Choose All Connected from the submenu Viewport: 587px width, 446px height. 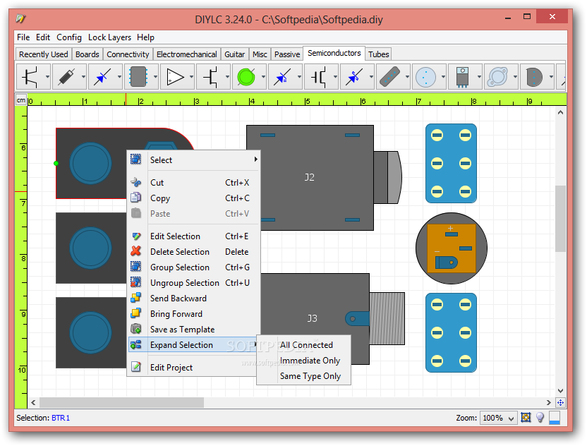pyautogui.click(x=304, y=345)
